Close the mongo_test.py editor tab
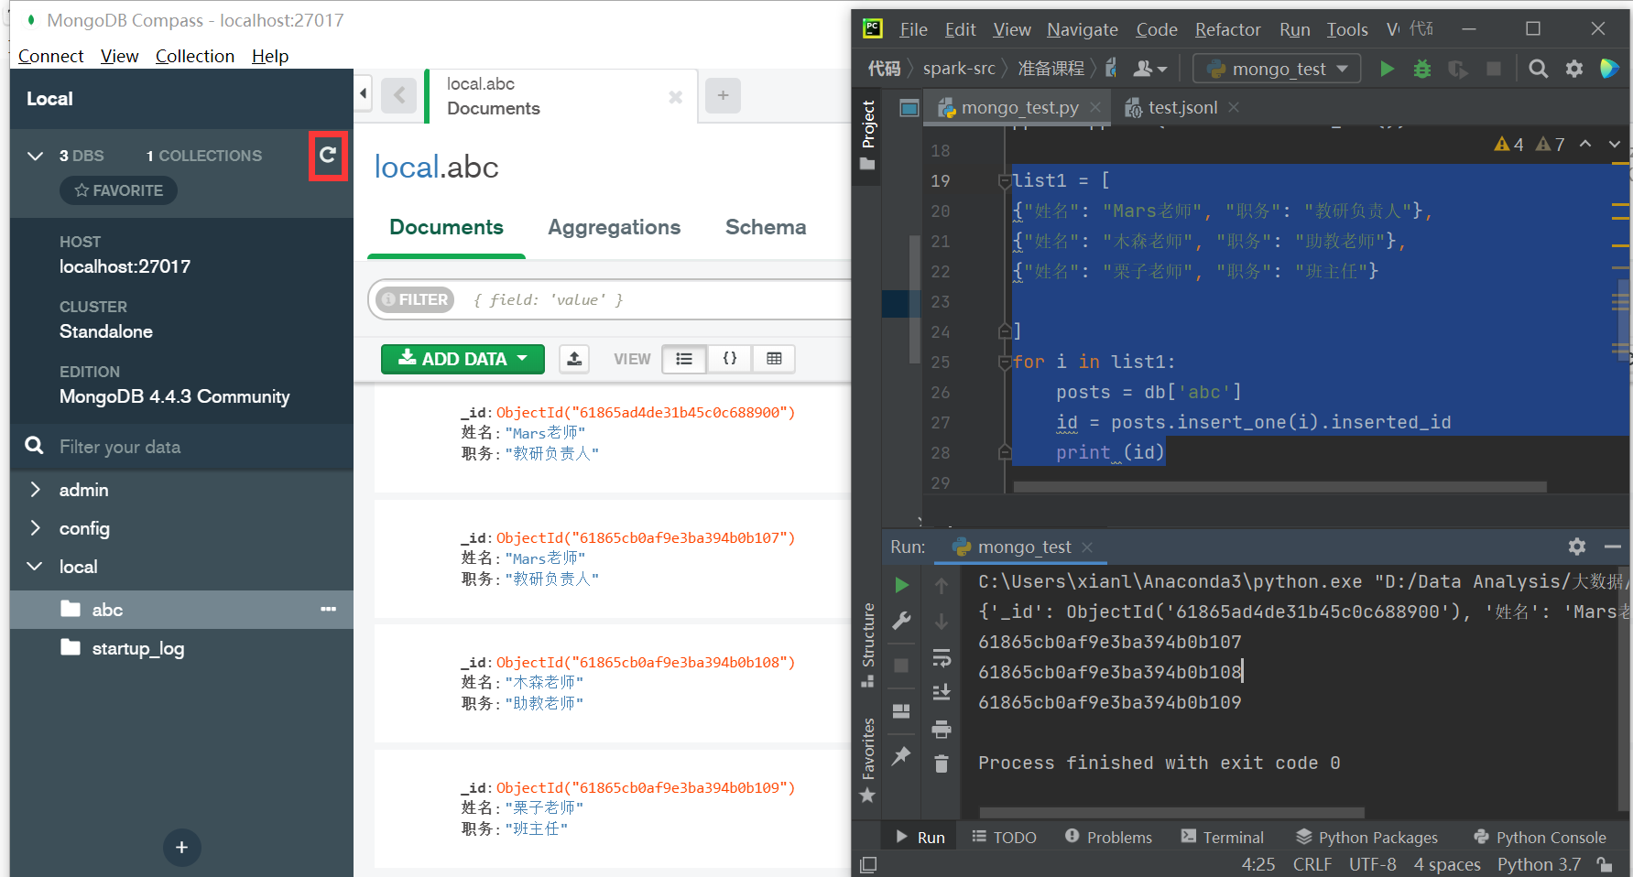Screen dimensions: 1633x877 tap(1095, 107)
